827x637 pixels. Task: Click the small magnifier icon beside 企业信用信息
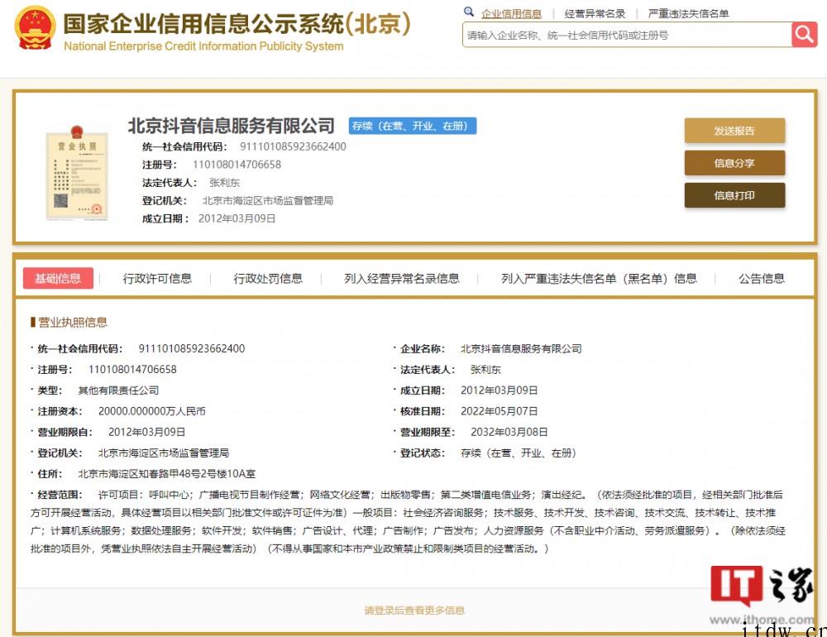pos(468,12)
